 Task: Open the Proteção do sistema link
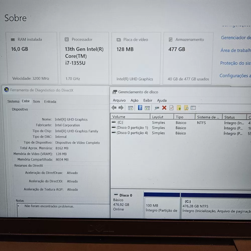pos(235,63)
